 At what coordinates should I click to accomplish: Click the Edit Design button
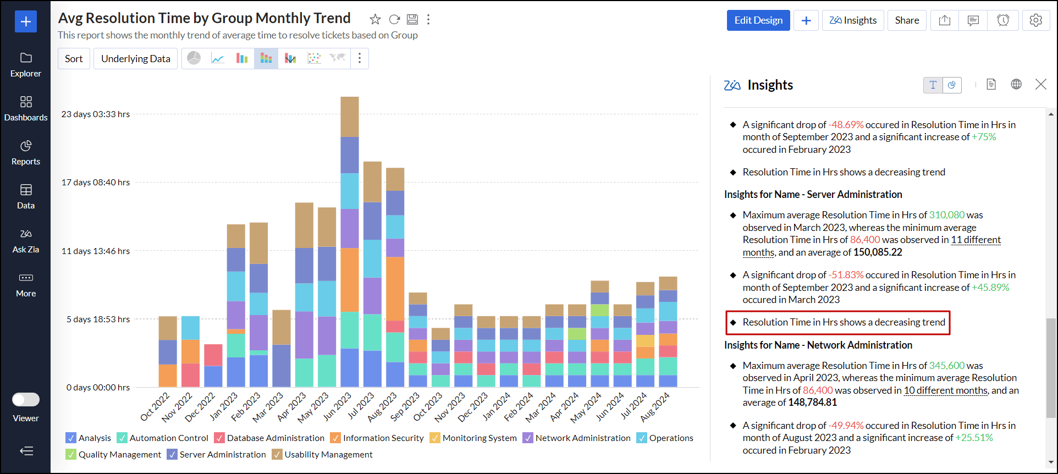point(758,20)
